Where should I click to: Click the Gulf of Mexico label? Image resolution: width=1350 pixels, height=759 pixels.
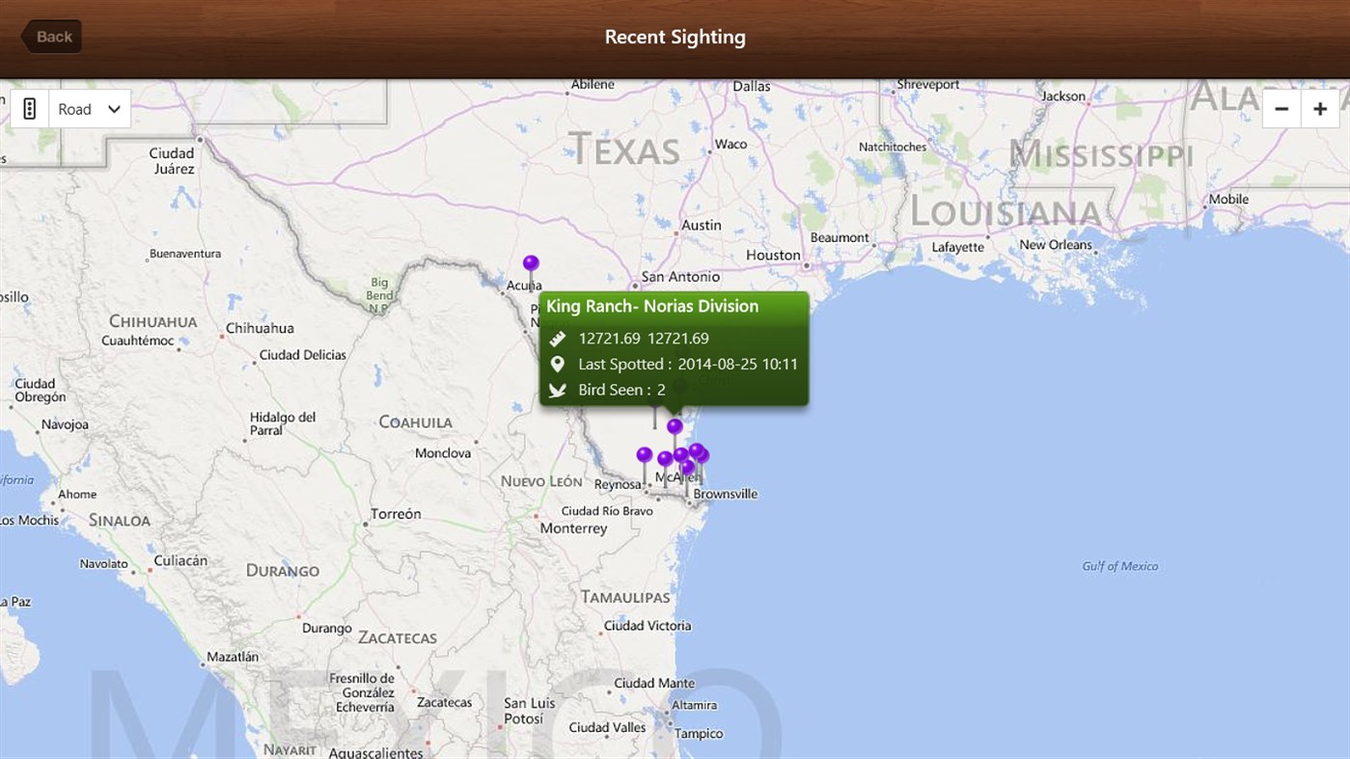(x=1119, y=566)
